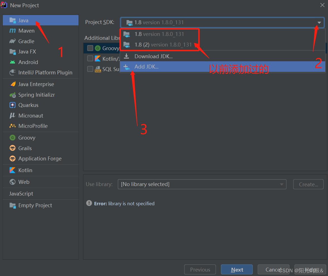Click the Project SDK label
The image size is (328, 276).
click(x=100, y=22)
